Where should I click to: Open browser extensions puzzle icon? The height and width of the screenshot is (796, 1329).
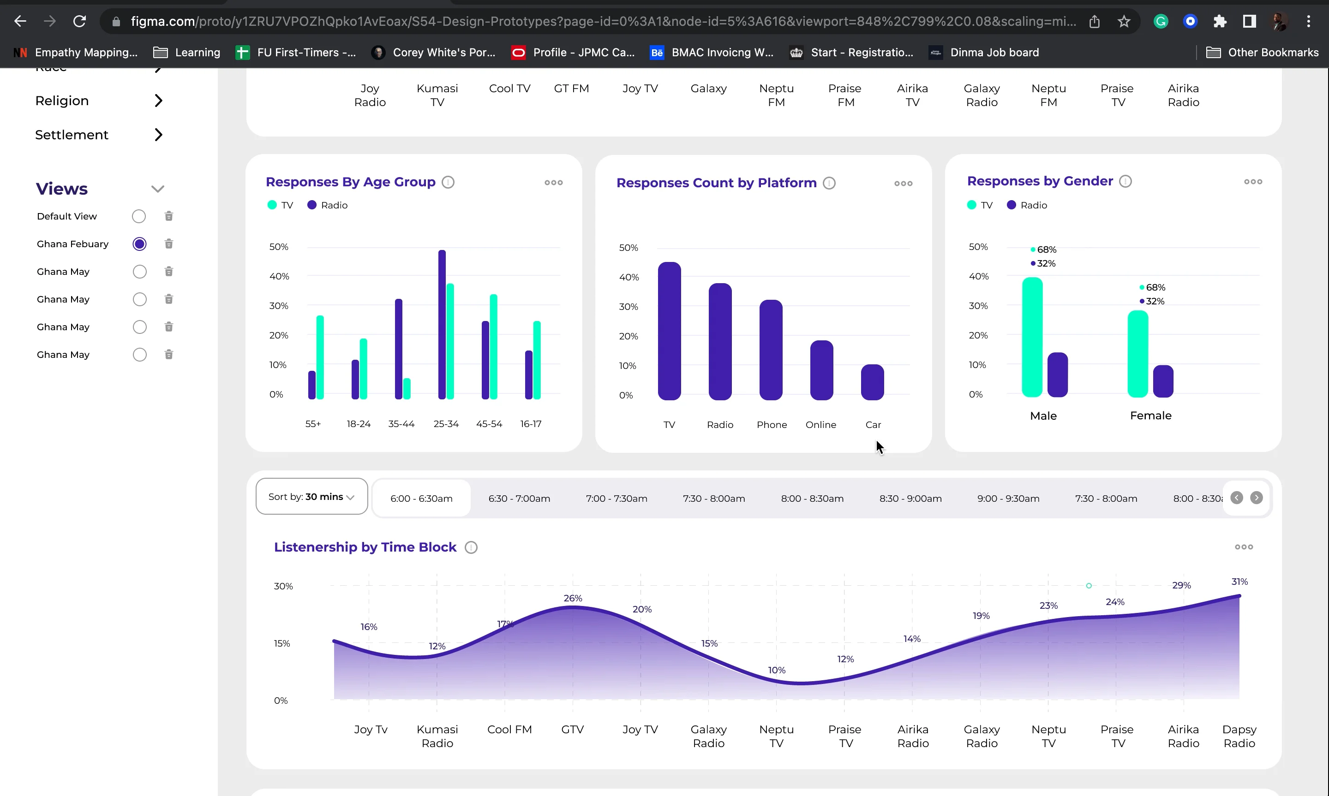click(x=1220, y=22)
